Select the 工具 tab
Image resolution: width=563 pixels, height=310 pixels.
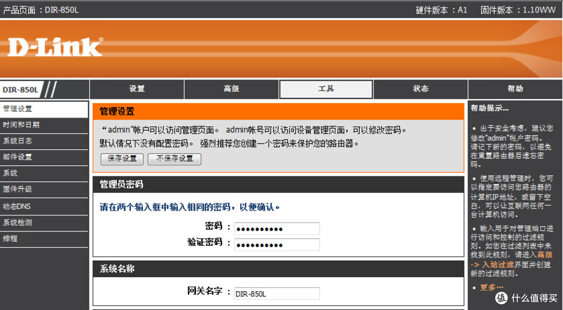(326, 89)
